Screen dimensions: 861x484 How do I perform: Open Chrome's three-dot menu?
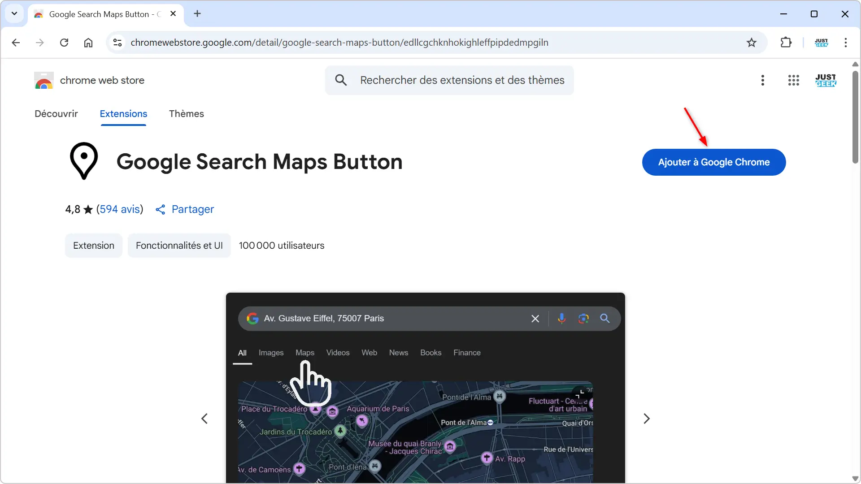tap(846, 43)
